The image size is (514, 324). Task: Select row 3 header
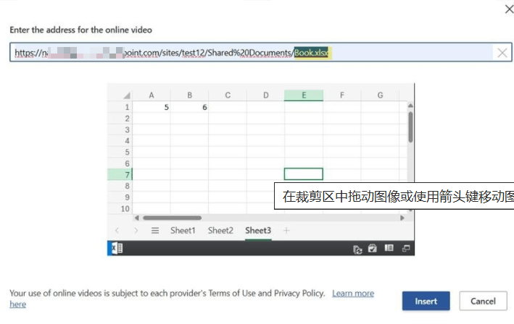pyautogui.click(x=120, y=129)
